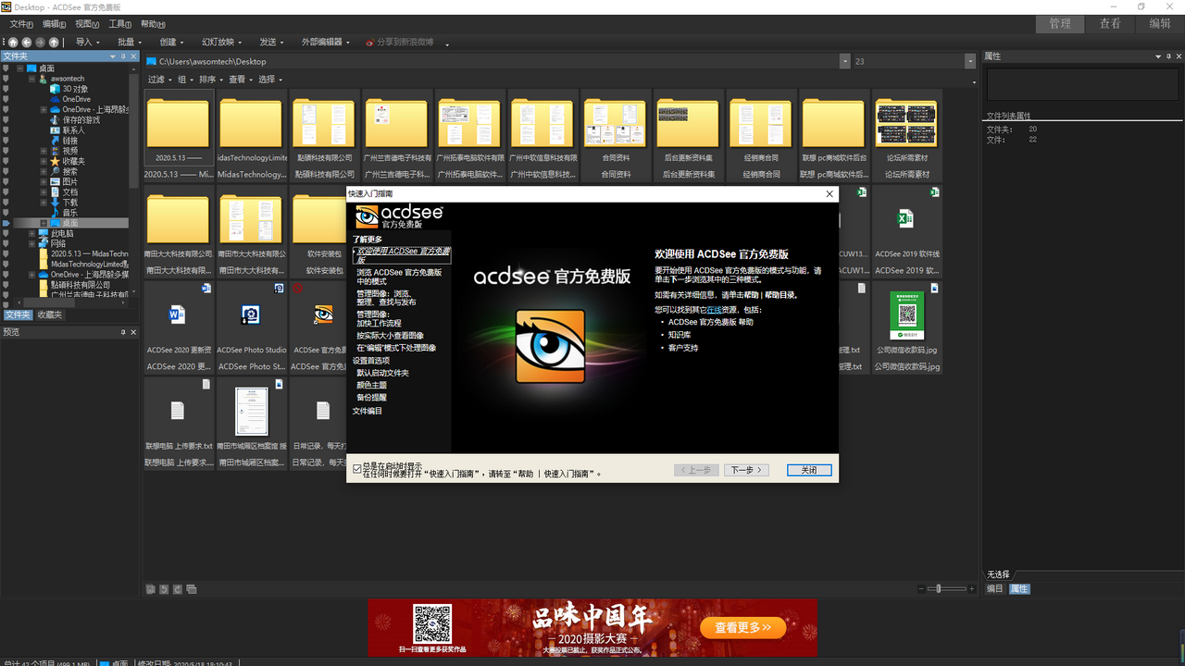Open 默认启动文件夹 guide topic
The image size is (1185, 666).
pyautogui.click(x=382, y=373)
